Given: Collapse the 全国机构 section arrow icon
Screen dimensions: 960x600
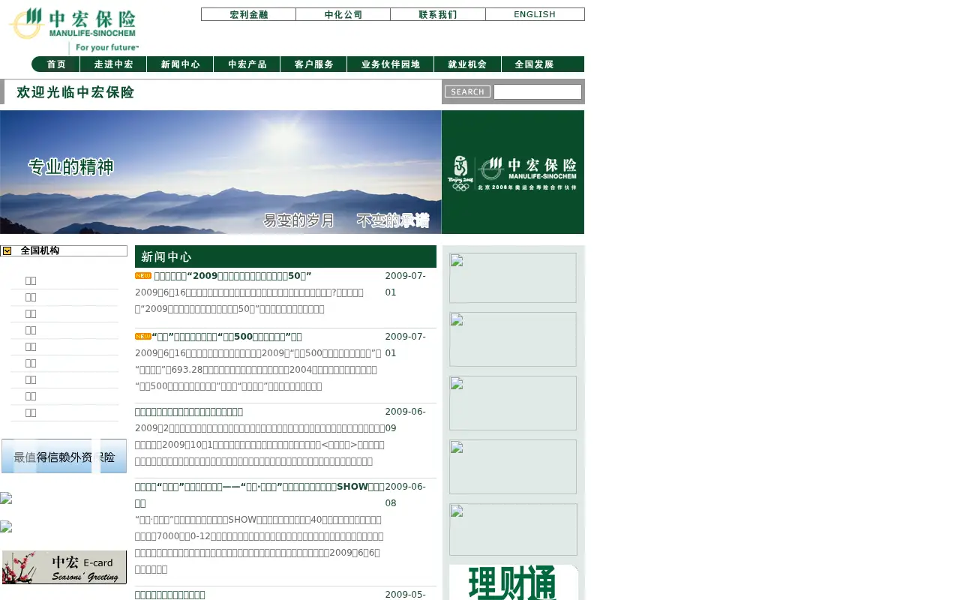Looking at the screenshot, I should 7,251.
